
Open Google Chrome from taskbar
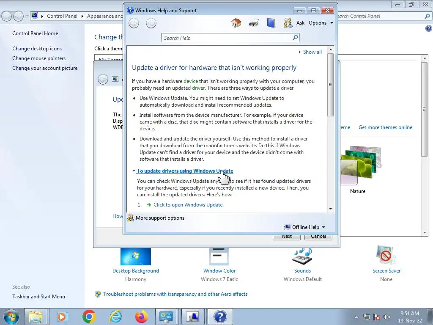[89, 317]
